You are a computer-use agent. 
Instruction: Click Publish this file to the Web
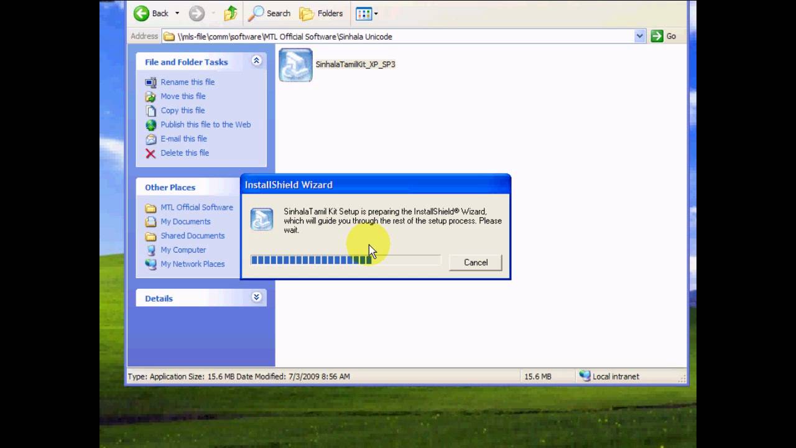[206, 124]
